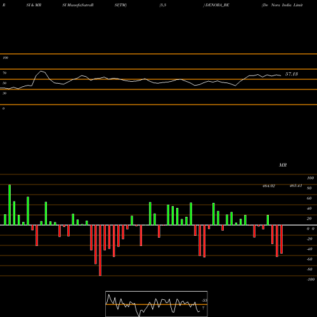Click the end point of the RSI line
This screenshot has width=317, height=317.
(281, 75)
